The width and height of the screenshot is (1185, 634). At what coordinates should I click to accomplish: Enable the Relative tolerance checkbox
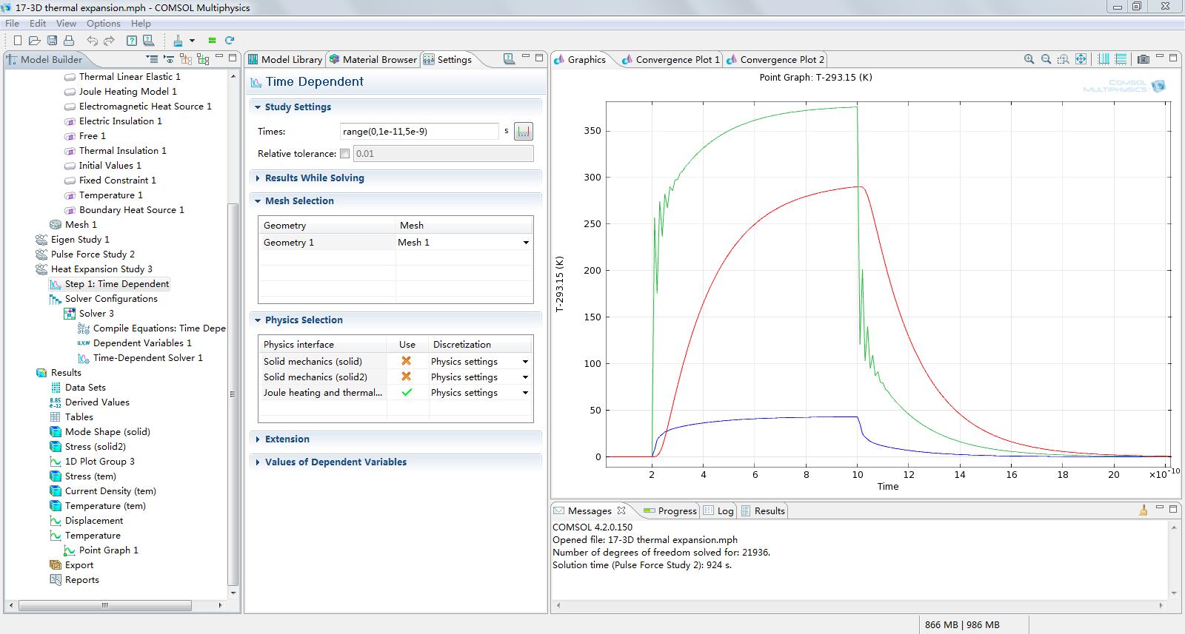pyautogui.click(x=344, y=154)
